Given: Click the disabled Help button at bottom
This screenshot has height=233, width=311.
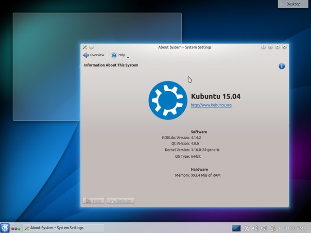Looking at the screenshot, I should point(93,200).
